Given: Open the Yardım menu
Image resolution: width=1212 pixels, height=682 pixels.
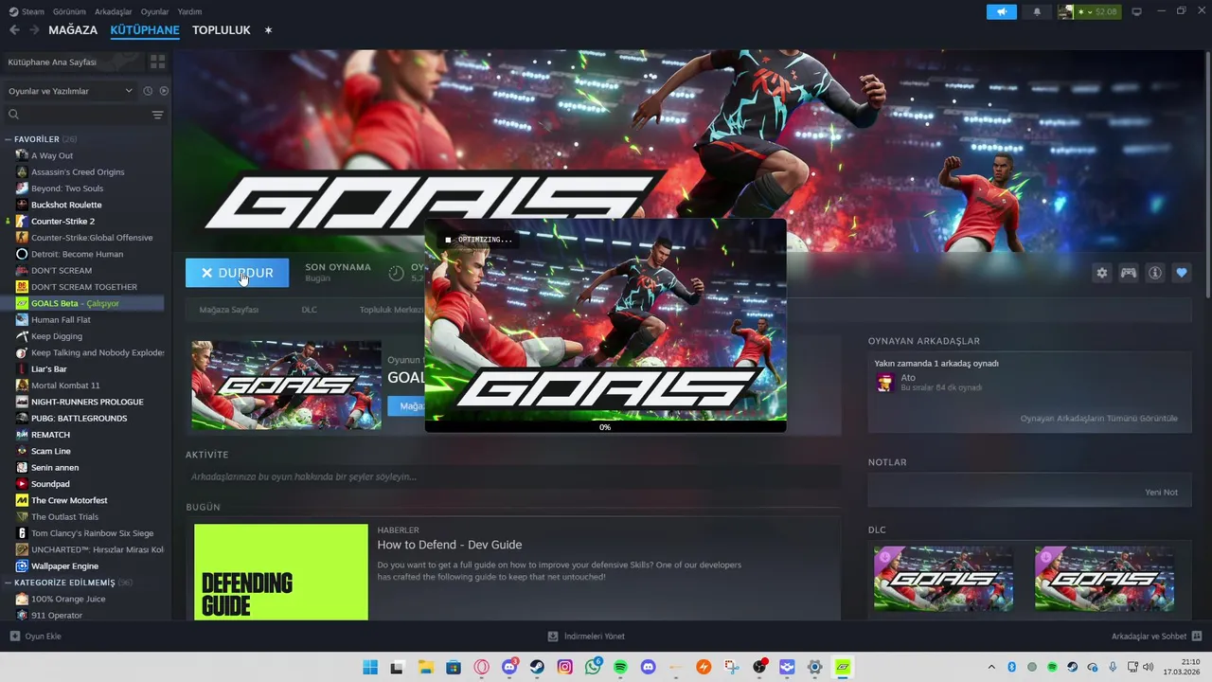Looking at the screenshot, I should click(x=189, y=11).
